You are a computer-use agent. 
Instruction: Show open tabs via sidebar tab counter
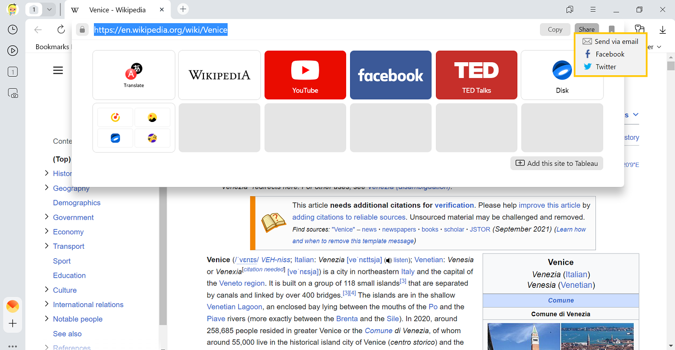13,72
